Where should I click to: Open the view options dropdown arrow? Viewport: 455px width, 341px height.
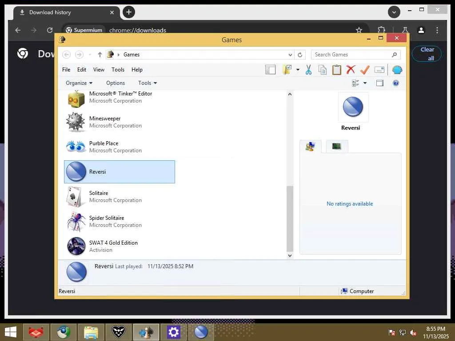pos(365,83)
